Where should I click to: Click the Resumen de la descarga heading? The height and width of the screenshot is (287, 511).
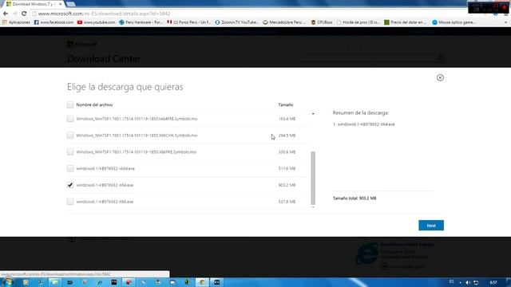coord(360,113)
